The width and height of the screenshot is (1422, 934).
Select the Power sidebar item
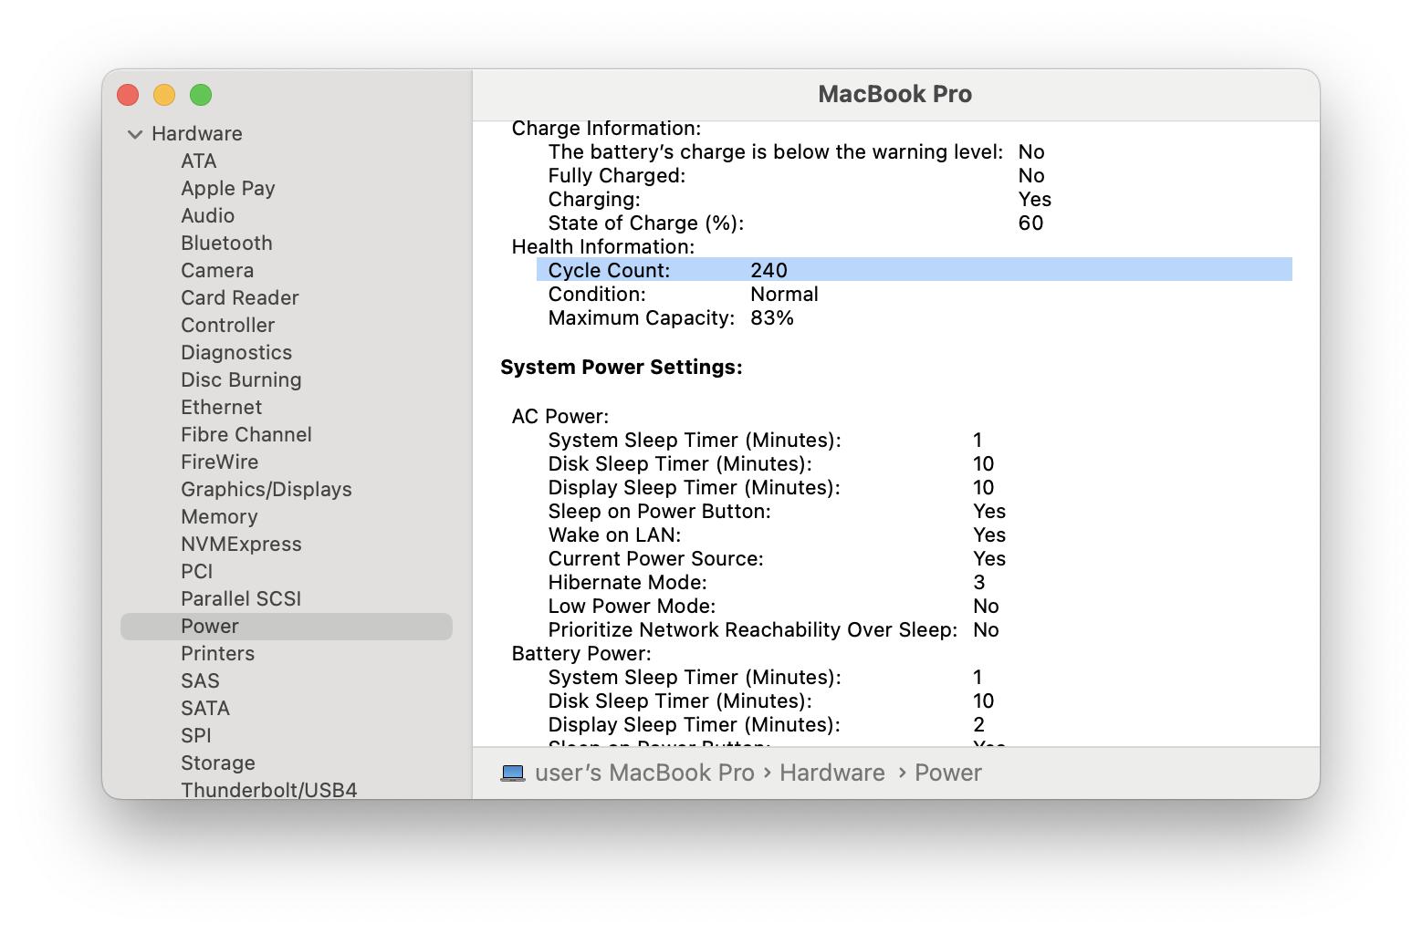point(210,627)
